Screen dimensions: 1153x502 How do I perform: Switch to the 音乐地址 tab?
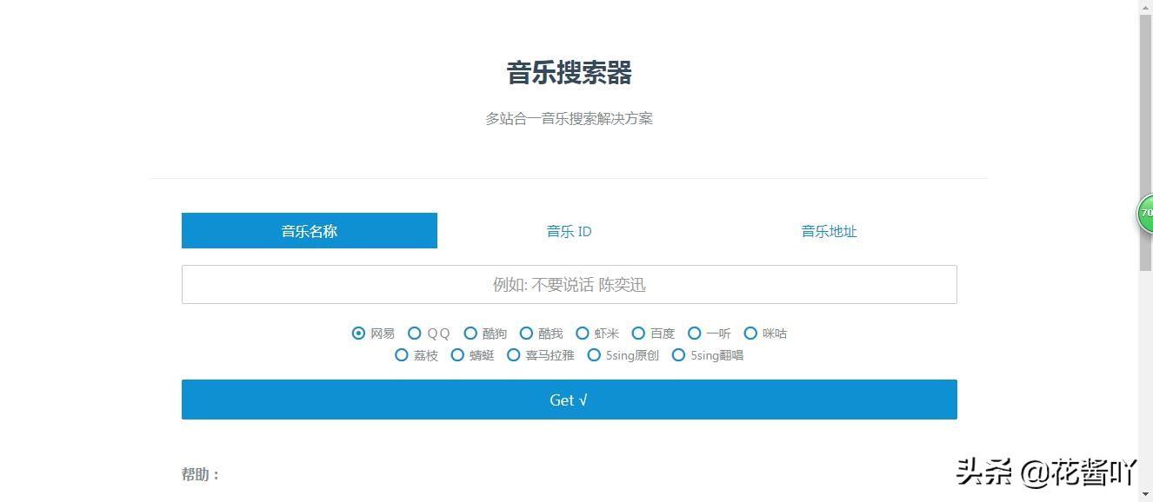click(829, 231)
